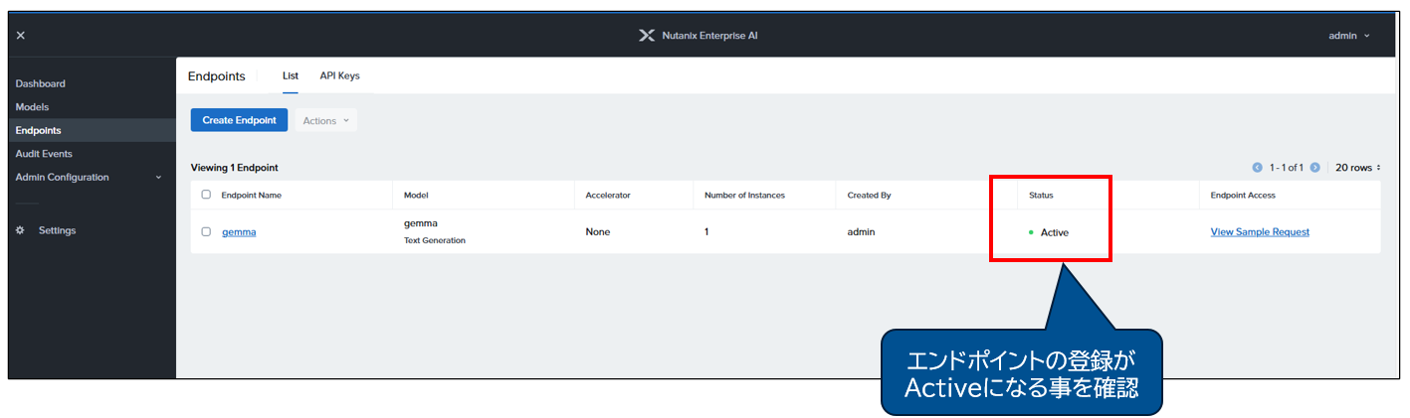
Task: Click the Nutanix logo icon
Action: click(646, 36)
